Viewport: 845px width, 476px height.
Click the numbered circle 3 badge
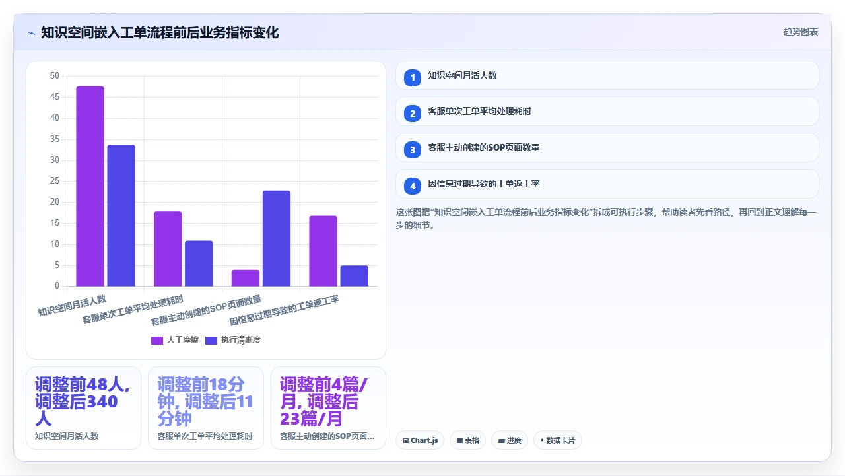click(x=413, y=149)
